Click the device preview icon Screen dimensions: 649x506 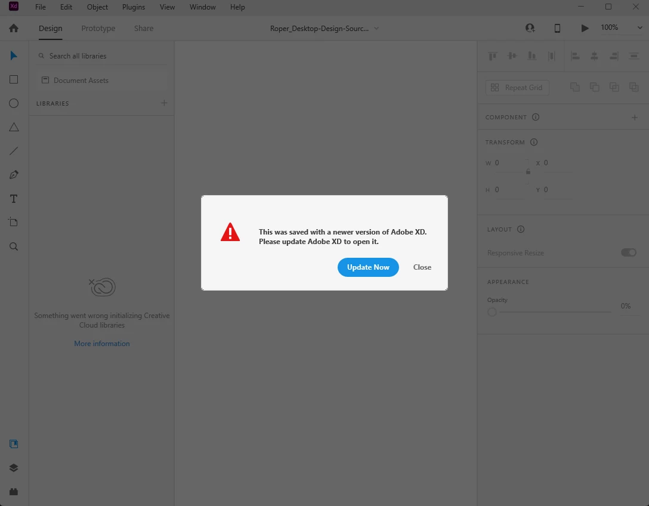tap(557, 28)
